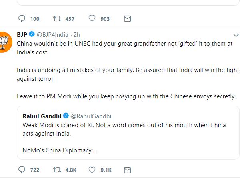Click Rahul Gandhi's verified badge
The image size is (240, 180).
(66, 116)
